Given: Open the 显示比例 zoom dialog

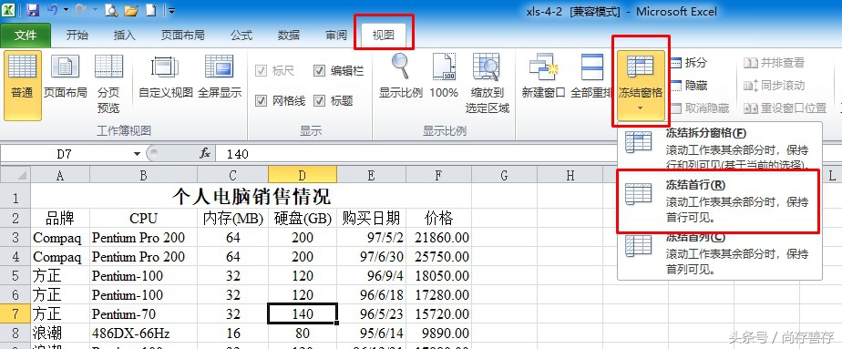Looking at the screenshot, I should (x=401, y=77).
